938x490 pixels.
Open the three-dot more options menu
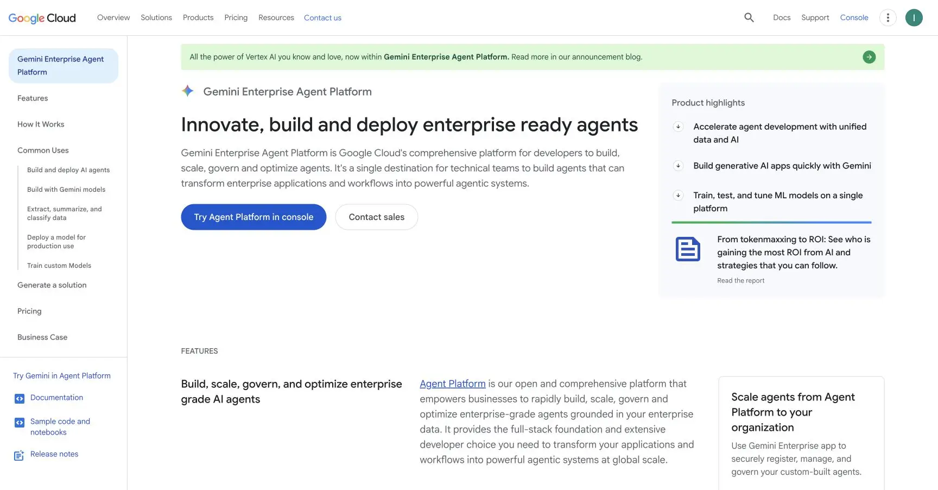tap(888, 17)
